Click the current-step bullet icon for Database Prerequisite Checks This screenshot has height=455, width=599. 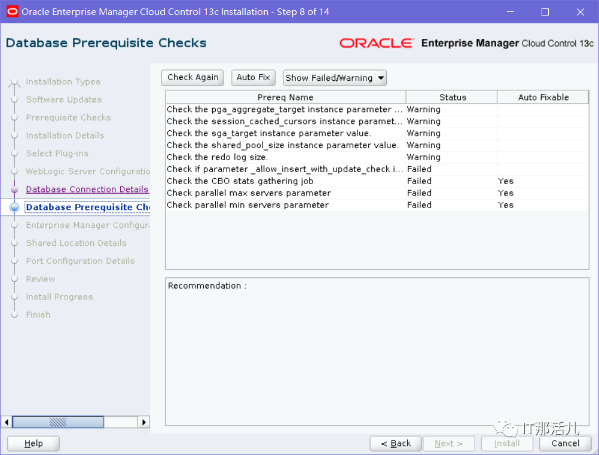pyautogui.click(x=14, y=207)
